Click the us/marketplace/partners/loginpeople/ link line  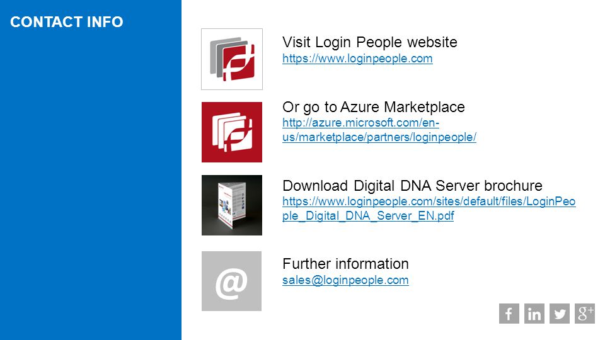(x=379, y=137)
